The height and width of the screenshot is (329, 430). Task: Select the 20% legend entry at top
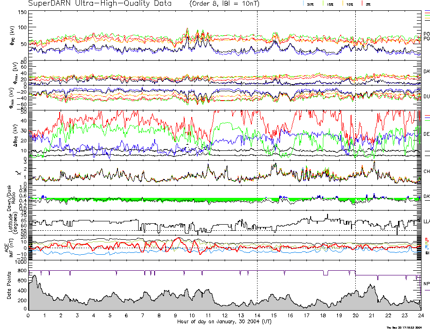pos(310,4)
